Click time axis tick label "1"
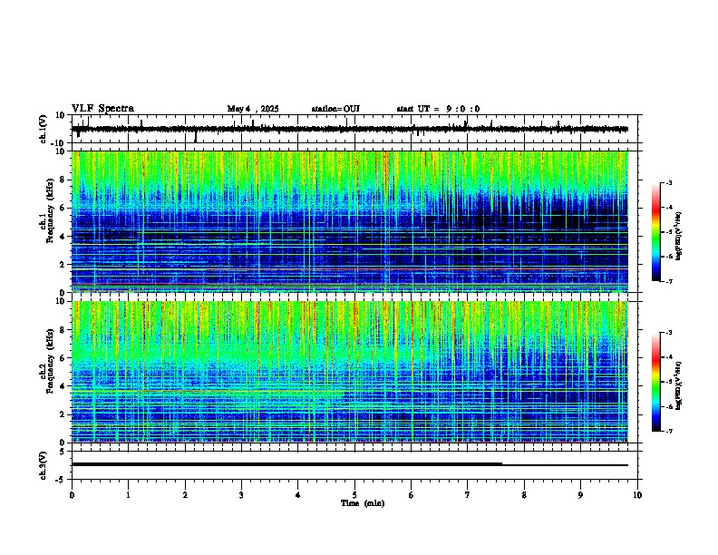718x555 pixels. [x=128, y=494]
